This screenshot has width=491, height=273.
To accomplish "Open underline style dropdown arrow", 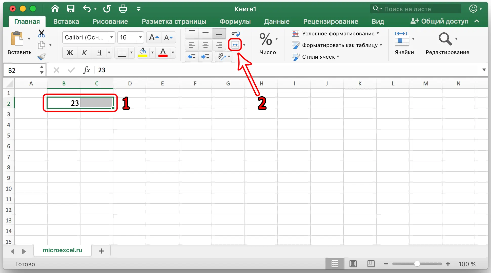I will tap(109, 53).
